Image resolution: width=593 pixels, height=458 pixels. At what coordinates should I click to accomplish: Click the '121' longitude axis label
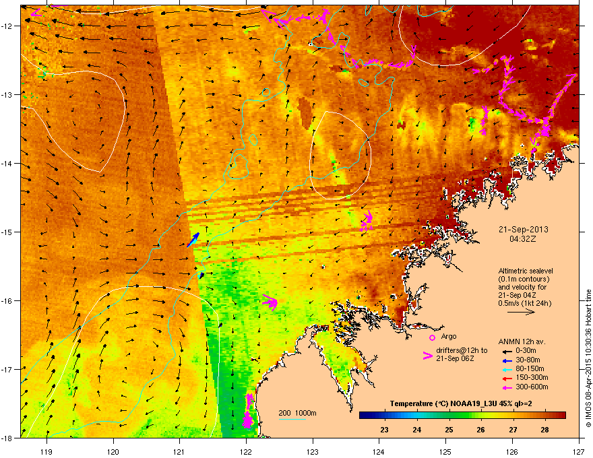pos(179,451)
